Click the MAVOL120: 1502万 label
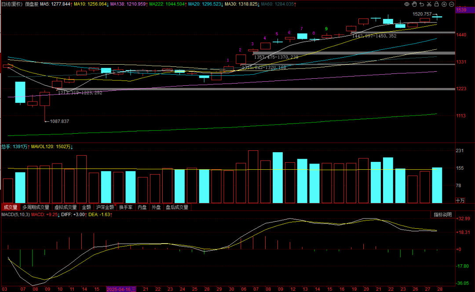 coord(52,146)
